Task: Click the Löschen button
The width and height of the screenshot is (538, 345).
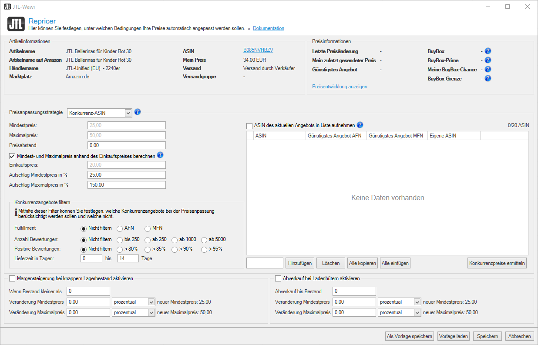Action: (x=331, y=263)
